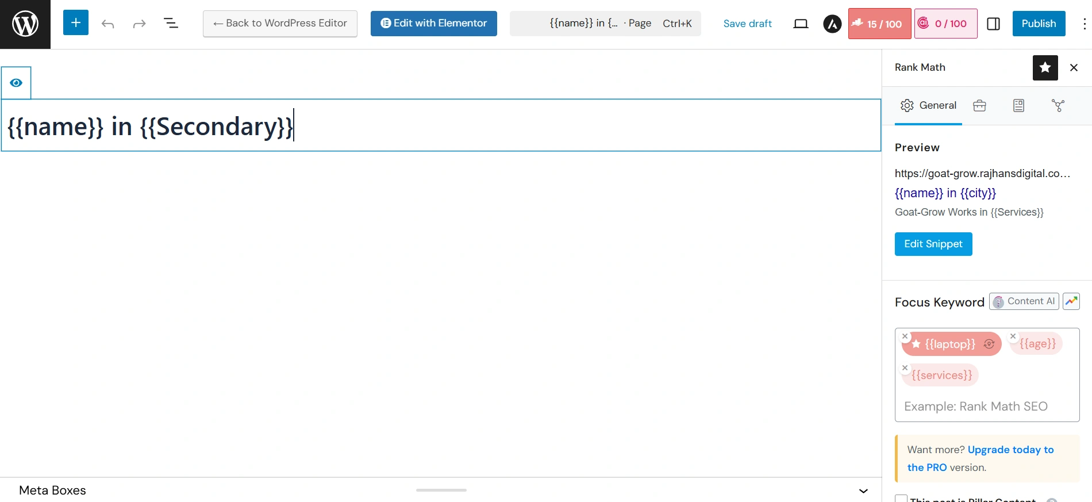Open the Rank Math Schema tab icon
This screenshot has height=502, width=1092.
(x=1018, y=105)
